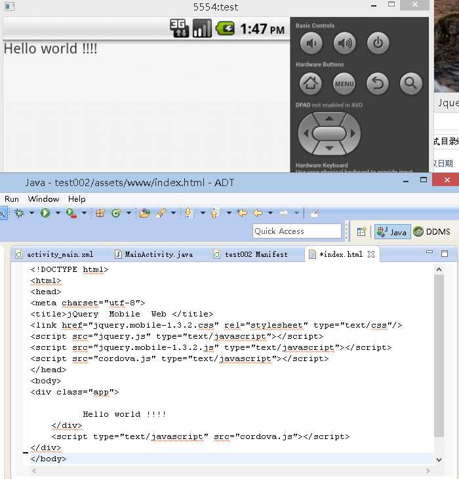Open the Next Annotation dropdown arrow
Screen dimensions: 459x479
click(x=203, y=213)
